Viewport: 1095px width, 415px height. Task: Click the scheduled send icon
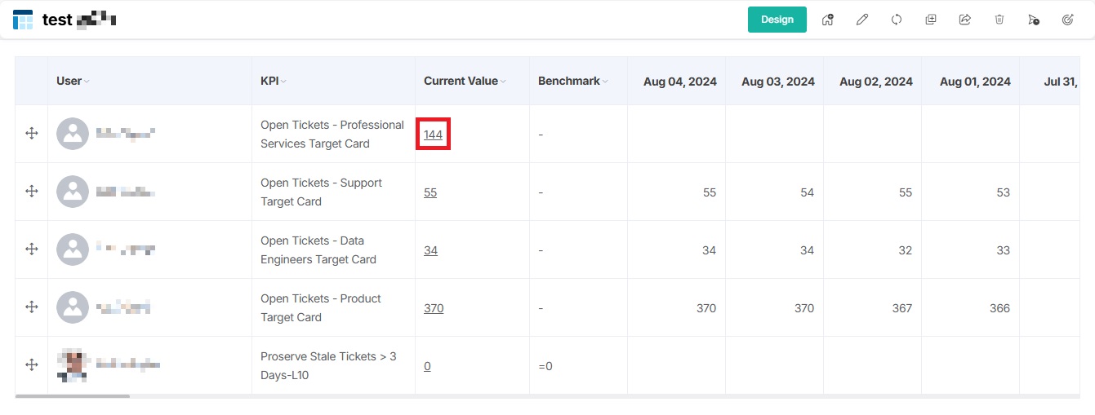click(1034, 20)
